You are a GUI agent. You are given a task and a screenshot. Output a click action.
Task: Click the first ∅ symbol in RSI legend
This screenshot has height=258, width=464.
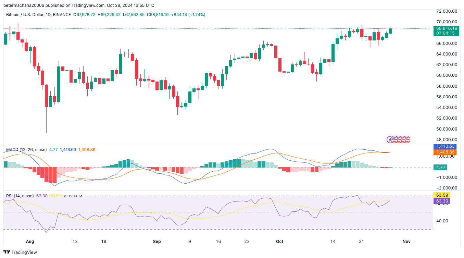pos(66,196)
